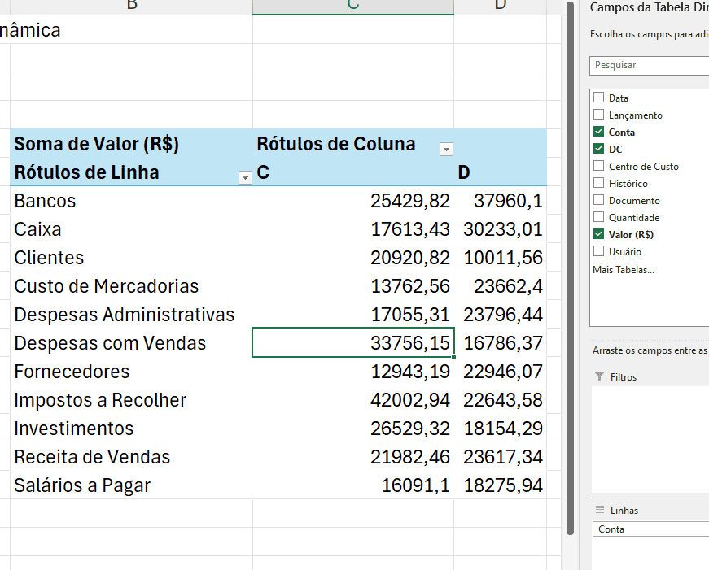
Task: Uncheck the Valor (R$) field checkbox
Action: point(599,234)
